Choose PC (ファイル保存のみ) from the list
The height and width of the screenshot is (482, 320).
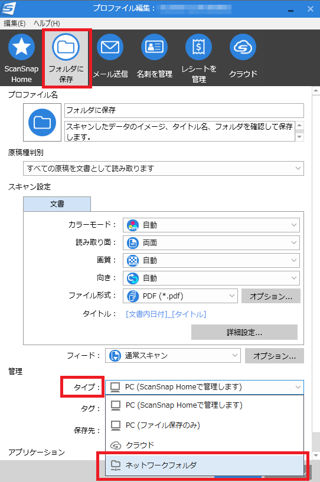click(x=205, y=425)
